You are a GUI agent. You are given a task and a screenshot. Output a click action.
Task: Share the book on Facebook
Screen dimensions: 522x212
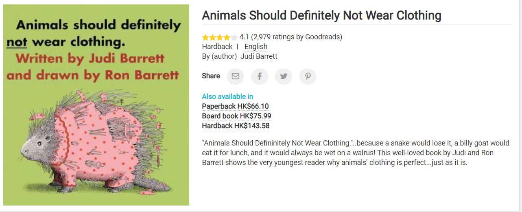coord(259,76)
